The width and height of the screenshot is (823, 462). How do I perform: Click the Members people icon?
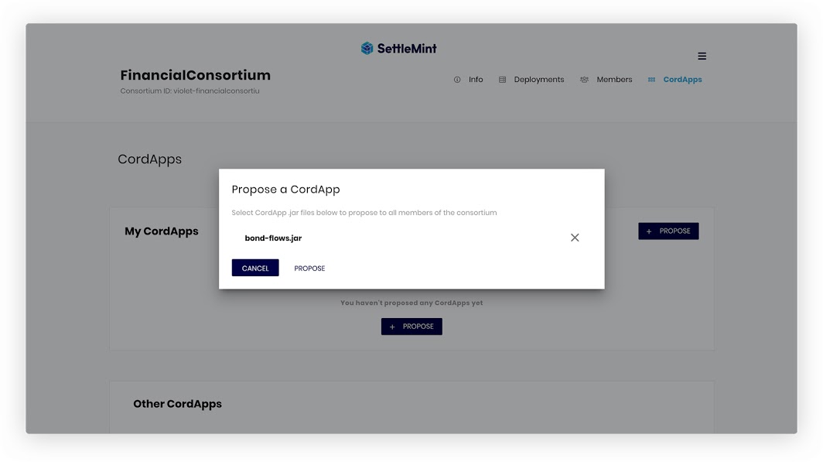pyautogui.click(x=584, y=80)
